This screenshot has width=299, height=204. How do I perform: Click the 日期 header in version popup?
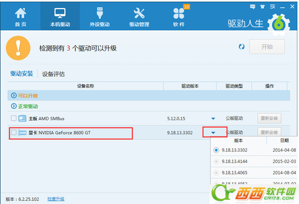[285, 141]
